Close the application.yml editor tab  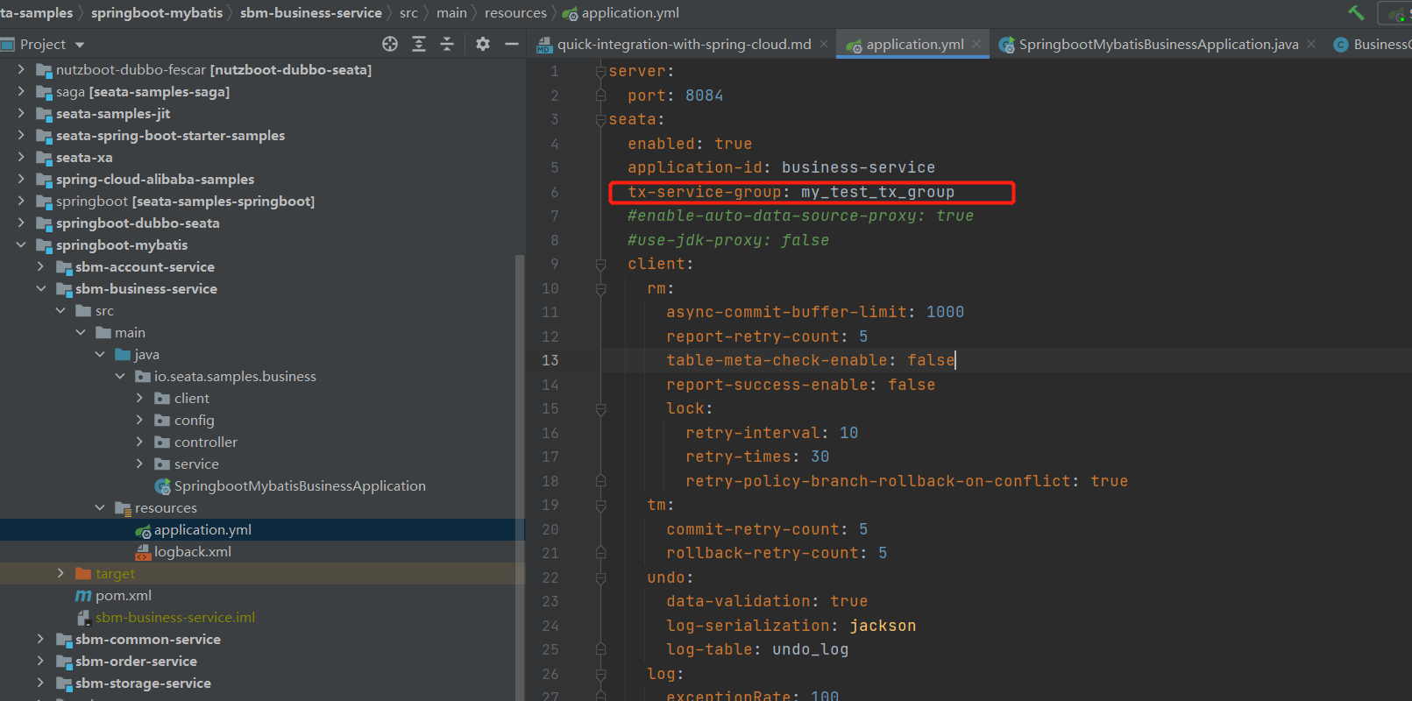976,44
